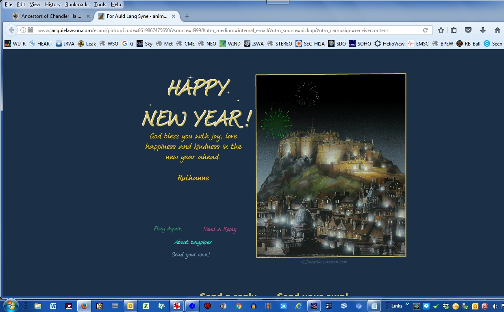Click the Edinburgh Castle ecard image

coord(331,165)
